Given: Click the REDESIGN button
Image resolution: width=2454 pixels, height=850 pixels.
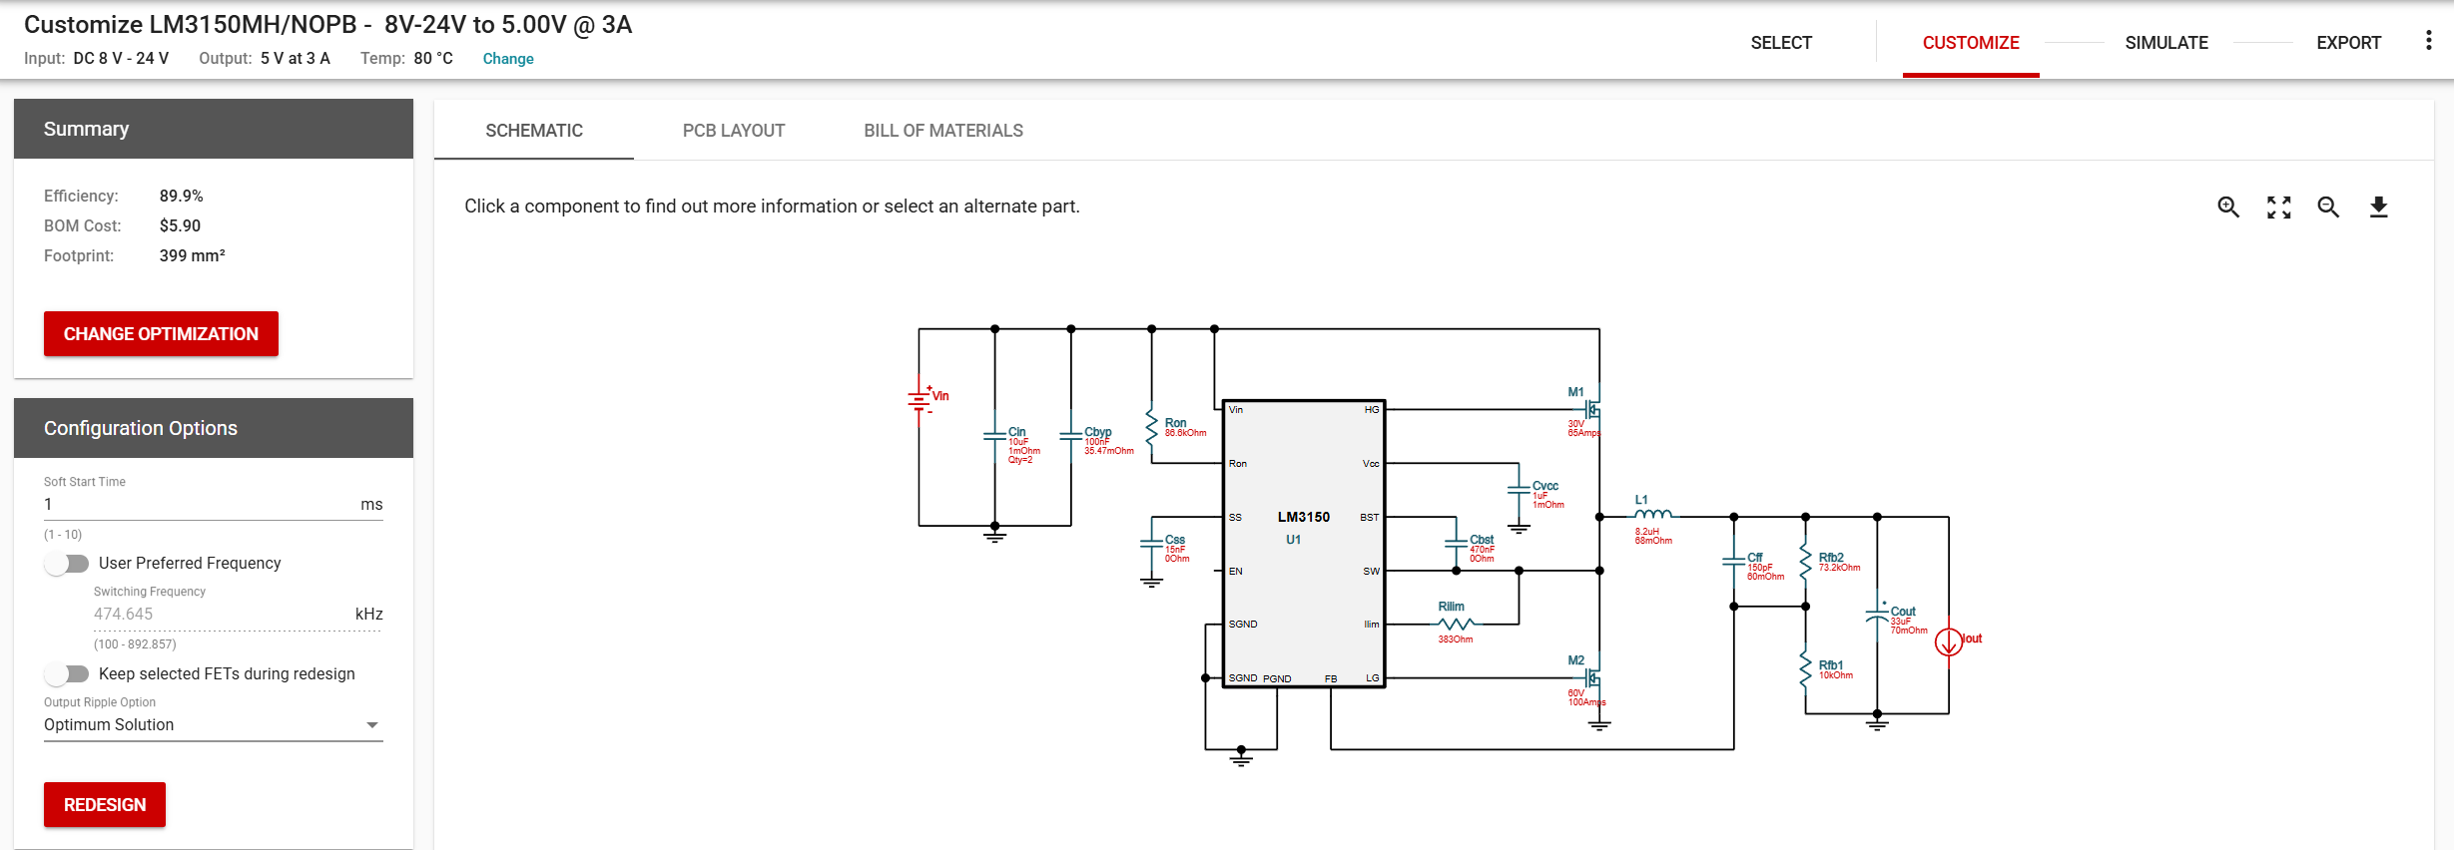Looking at the screenshot, I should (x=105, y=805).
